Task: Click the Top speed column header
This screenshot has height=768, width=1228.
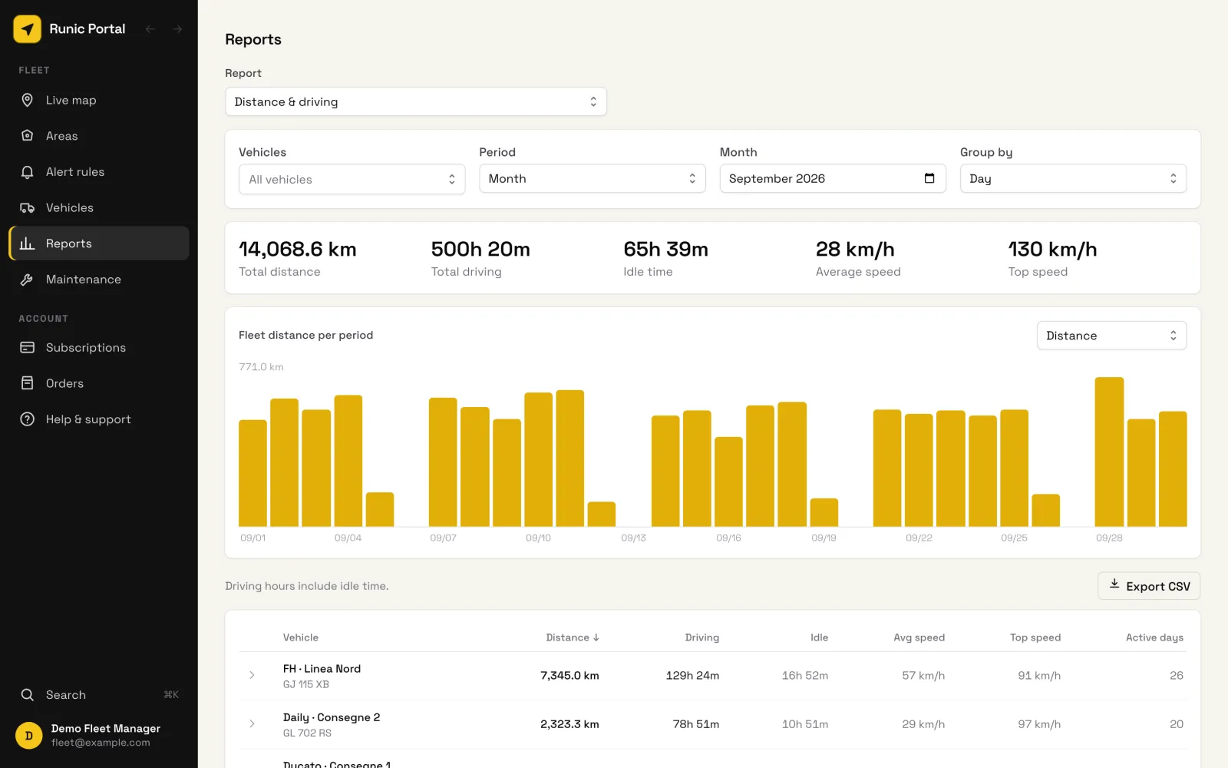Action: 1035,637
